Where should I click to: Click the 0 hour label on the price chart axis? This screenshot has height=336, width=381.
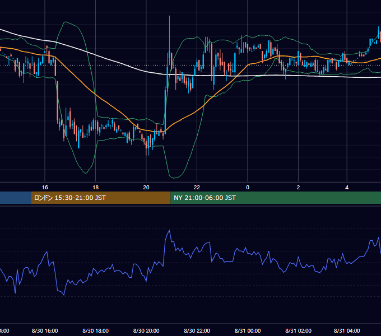point(248,188)
